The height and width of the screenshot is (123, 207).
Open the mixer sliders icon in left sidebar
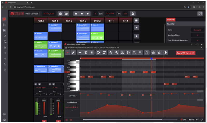pos(4,25)
